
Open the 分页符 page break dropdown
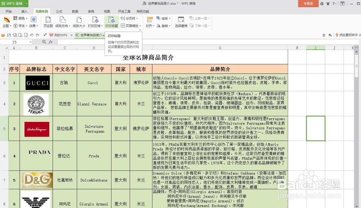coord(129,18)
